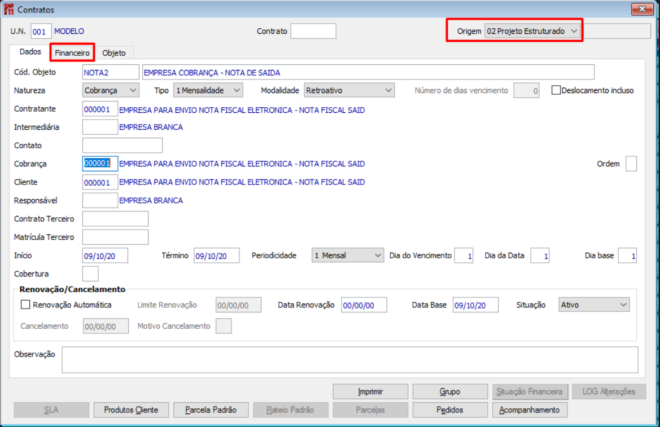Close the Contratos window
This screenshot has width=660, height=427.
tap(642, 9)
